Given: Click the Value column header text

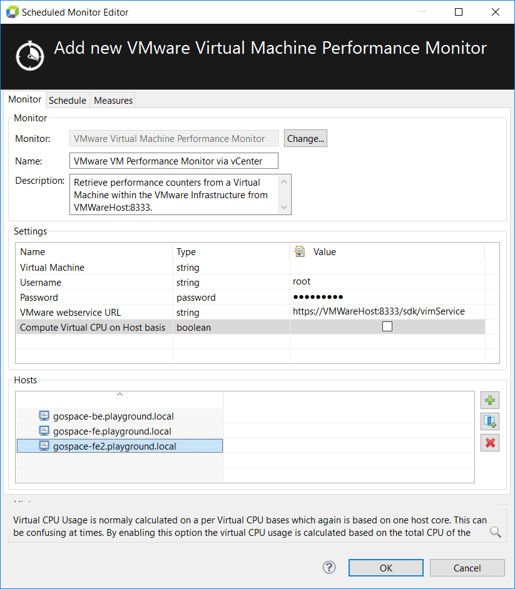Looking at the screenshot, I should pyautogui.click(x=324, y=252).
